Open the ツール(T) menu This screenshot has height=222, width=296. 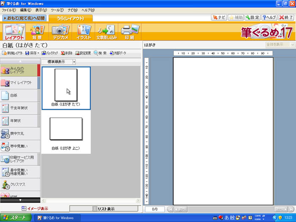(x=57, y=10)
